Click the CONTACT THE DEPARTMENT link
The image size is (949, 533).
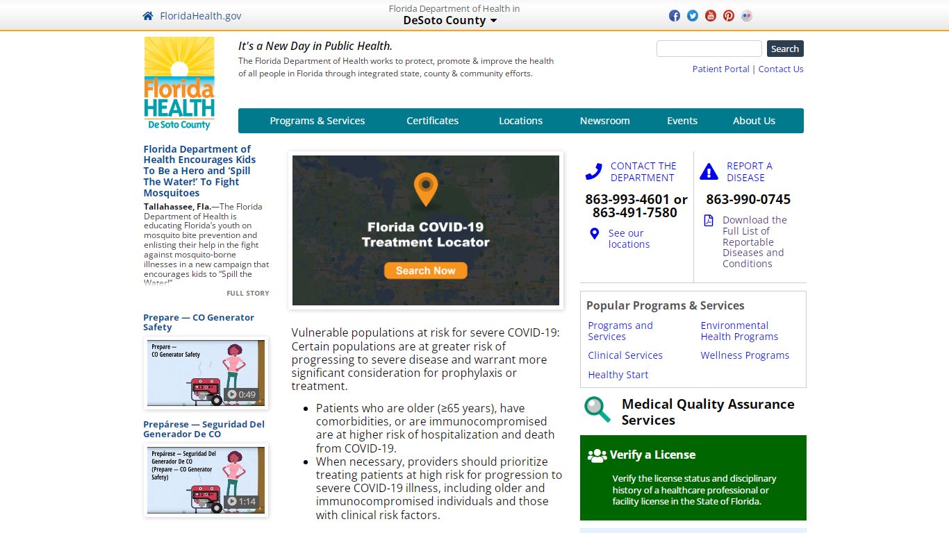(x=643, y=171)
